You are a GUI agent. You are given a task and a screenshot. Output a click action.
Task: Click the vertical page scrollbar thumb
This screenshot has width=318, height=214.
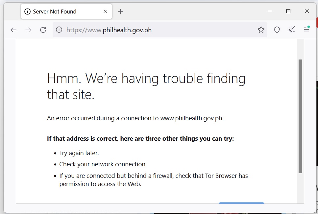tap(300, 115)
